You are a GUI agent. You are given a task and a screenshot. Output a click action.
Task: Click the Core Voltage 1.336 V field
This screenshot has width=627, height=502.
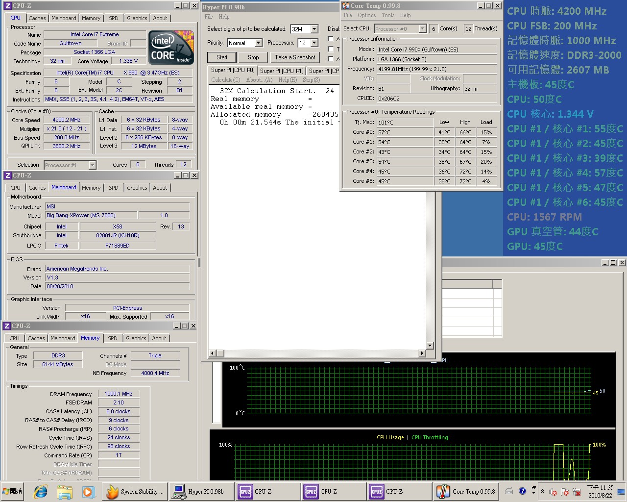pyautogui.click(x=128, y=61)
